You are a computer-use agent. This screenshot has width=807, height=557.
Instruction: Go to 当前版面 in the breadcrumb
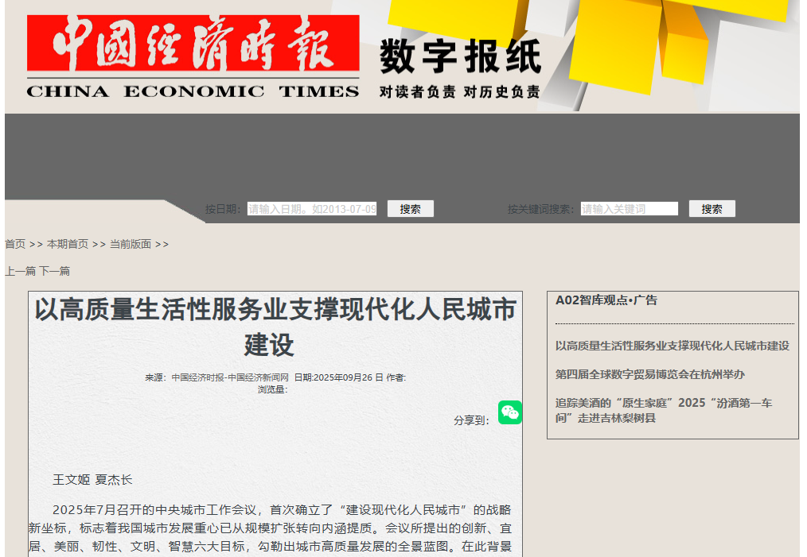(133, 244)
